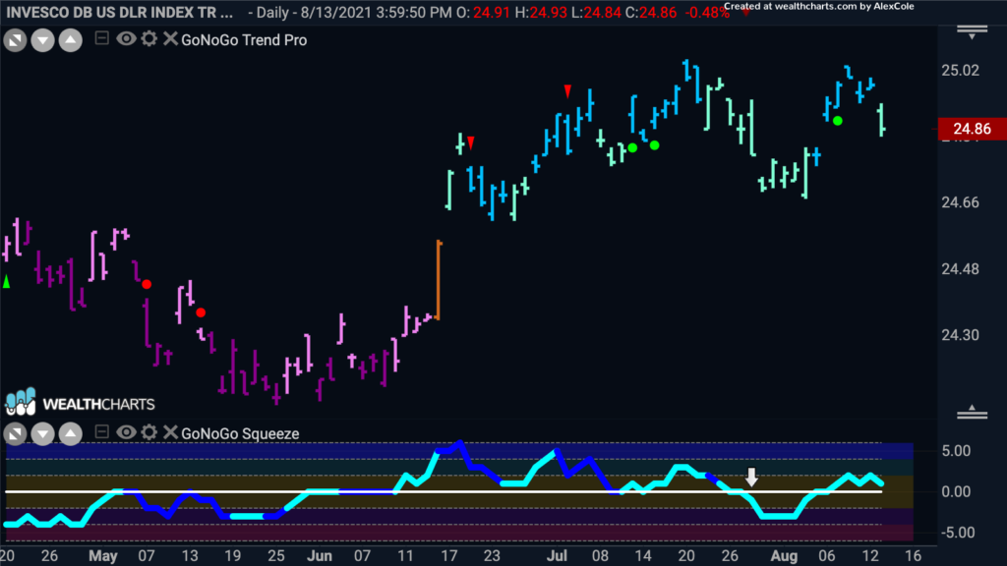Click the 0.00 Squeeze axis value
The image size is (1007, 566).
click(956, 492)
